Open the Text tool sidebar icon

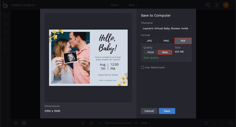coord(5,49)
